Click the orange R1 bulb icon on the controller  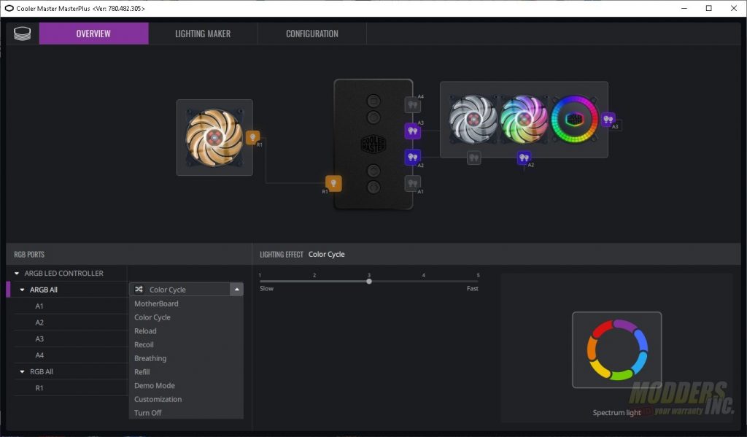click(x=333, y=183)
